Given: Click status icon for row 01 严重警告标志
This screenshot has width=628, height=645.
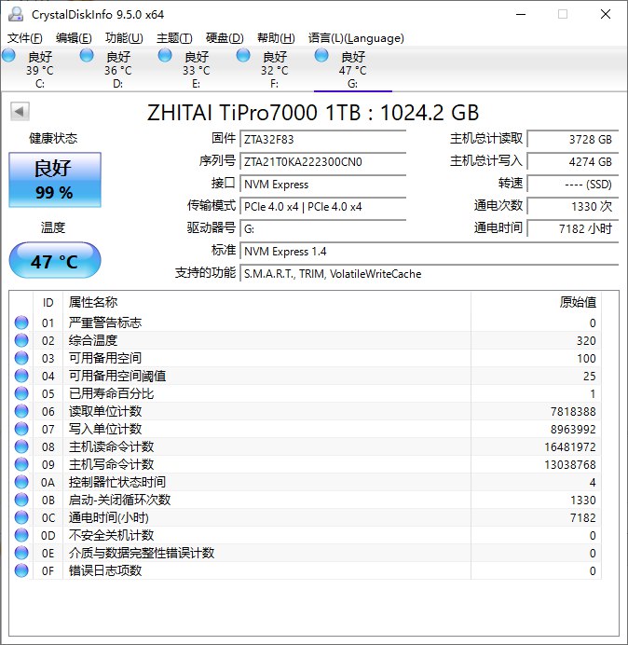Looking at the screenshot, I should 21,322.
